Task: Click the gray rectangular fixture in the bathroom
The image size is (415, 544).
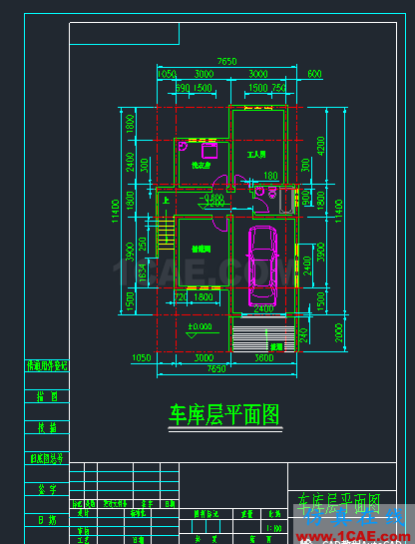Action: pyautogui.click(x=288, y=201)
